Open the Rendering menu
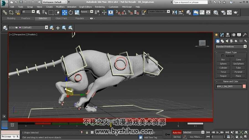This screenshot has height=140, width=249. (100, 7)
